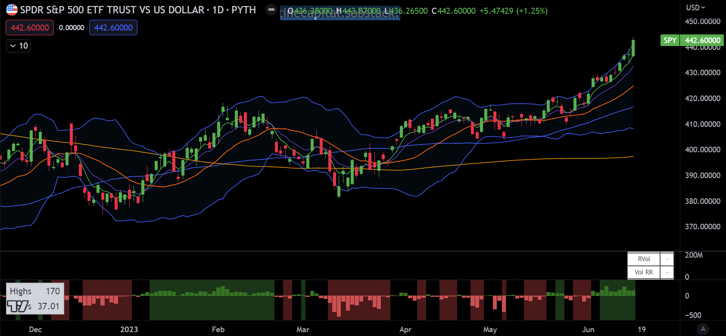Click the red 442.60000 sell button

(30, 28)
